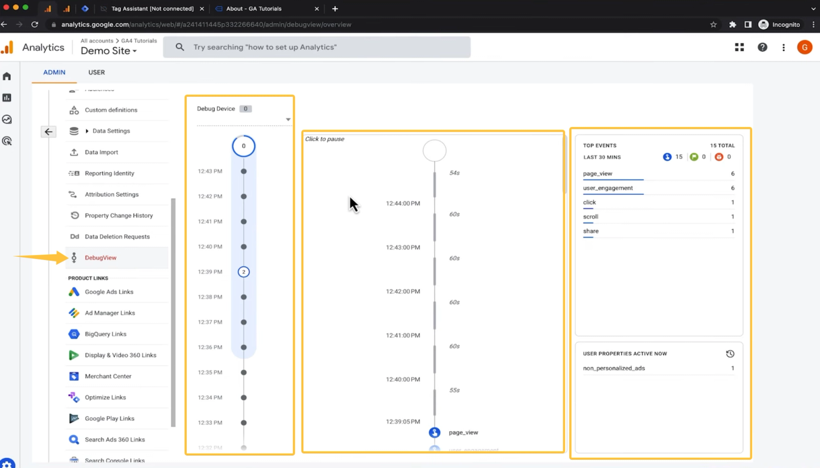Open the Reports icon in left rail
The width and height of the screenshot is (820, 468).
7,97
